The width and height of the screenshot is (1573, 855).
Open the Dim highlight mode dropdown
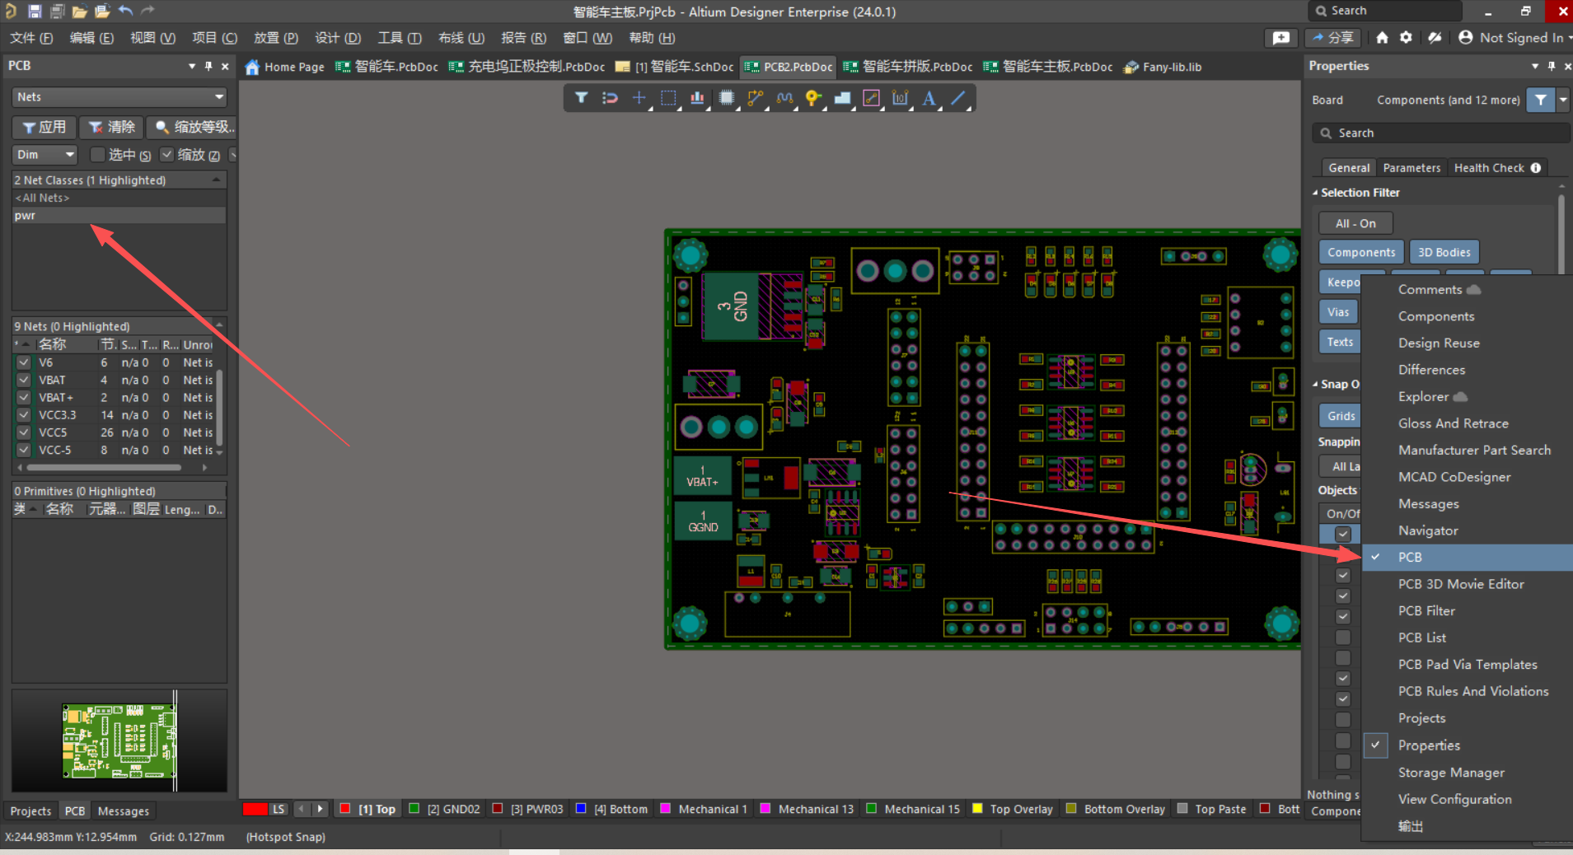click(44, 155)
